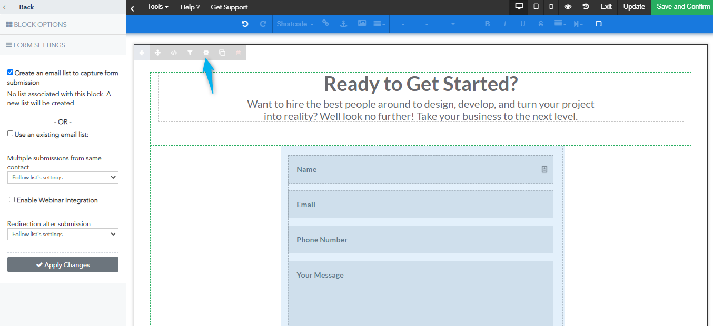Click the block filter funnel icon
713x326 pixels.
190,53
